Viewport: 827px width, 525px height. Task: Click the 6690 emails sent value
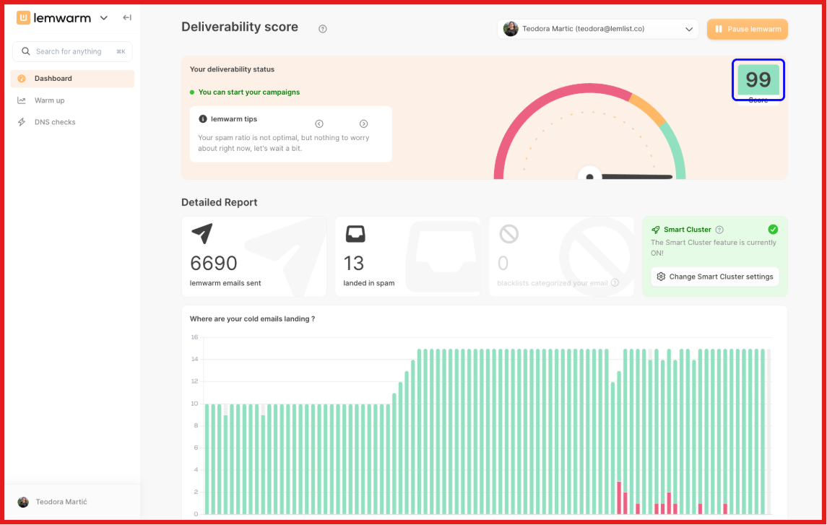click(x=214, y=263)
